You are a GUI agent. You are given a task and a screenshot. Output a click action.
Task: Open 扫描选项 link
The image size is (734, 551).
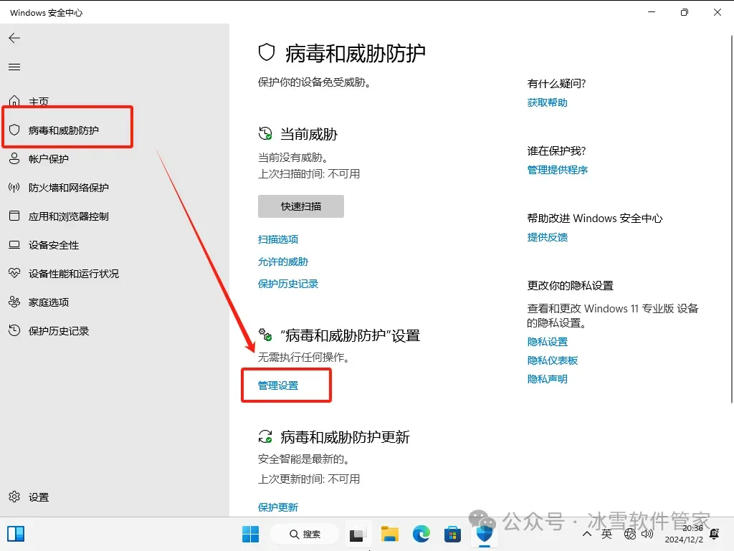278,239
